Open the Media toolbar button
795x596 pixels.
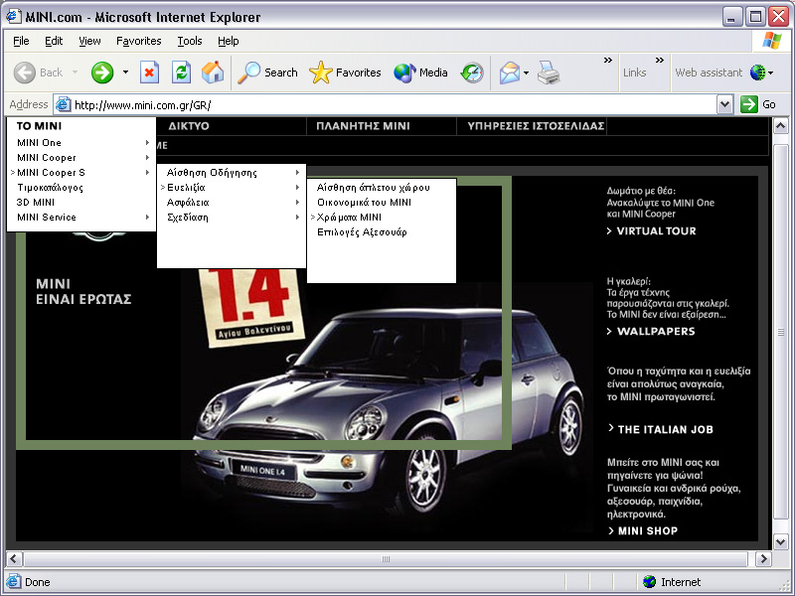[x=420, y=73]
